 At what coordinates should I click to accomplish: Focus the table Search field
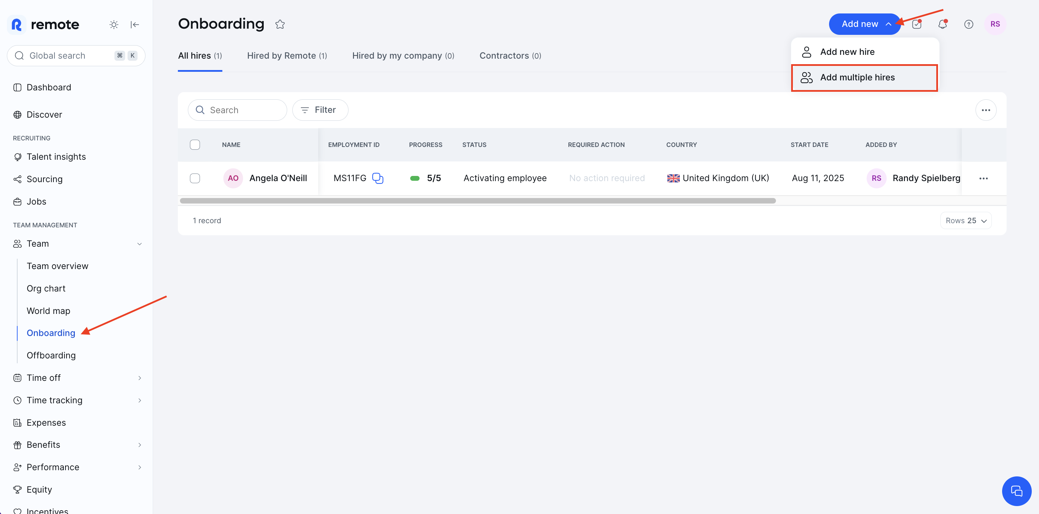[x=237, y=110]
